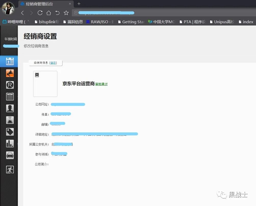Select the 经销商管理后台 browser tab
The height and width of the screenshot is (206, 256).
[x=46, y=4]
